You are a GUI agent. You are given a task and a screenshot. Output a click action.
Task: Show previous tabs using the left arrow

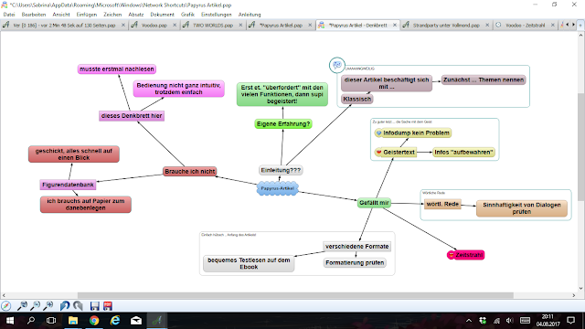click(x=568, y=25)
